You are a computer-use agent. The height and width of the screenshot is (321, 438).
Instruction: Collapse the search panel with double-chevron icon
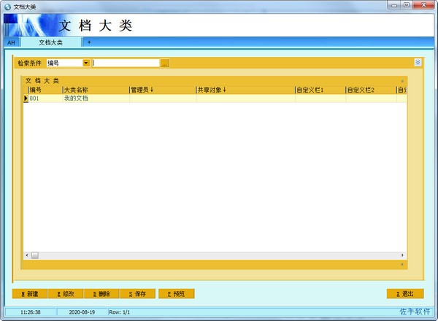418,63
